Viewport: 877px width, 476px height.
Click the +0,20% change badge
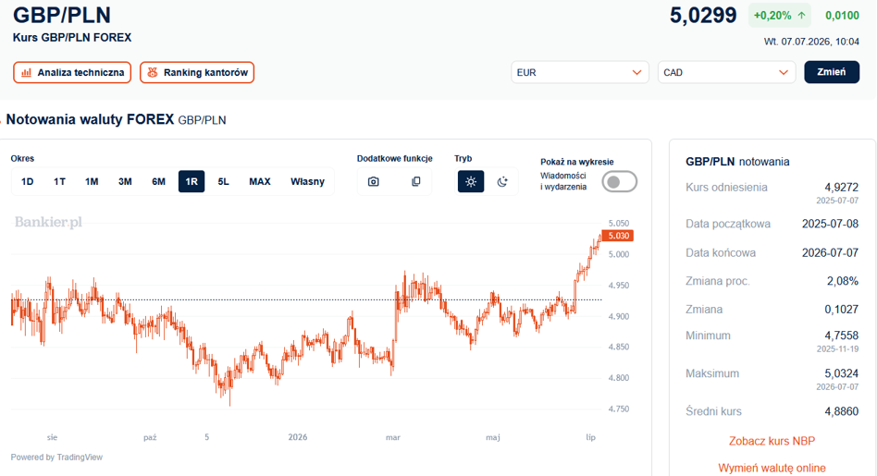click(780, 16)
